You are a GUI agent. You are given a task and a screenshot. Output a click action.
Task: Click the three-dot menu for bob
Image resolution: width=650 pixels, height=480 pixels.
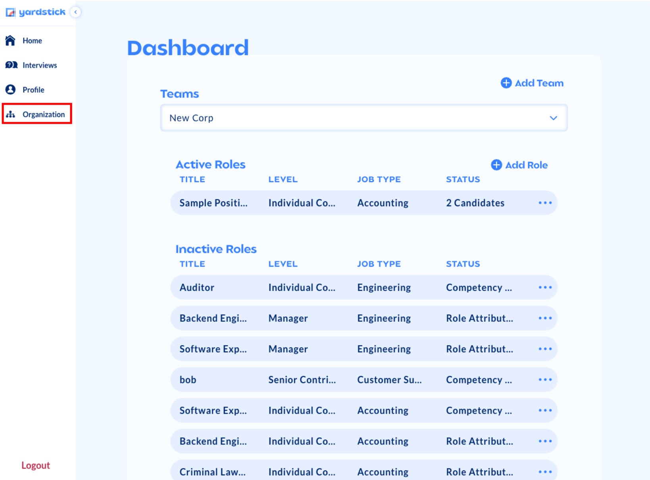coord(545,379)
